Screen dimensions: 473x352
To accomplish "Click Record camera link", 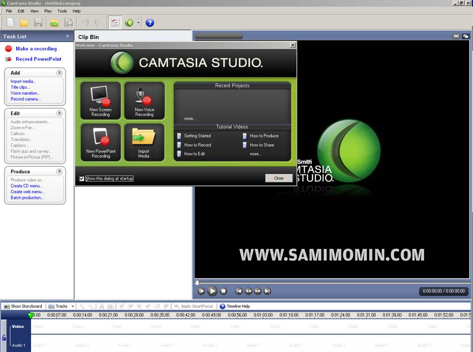I will [25, 99].
